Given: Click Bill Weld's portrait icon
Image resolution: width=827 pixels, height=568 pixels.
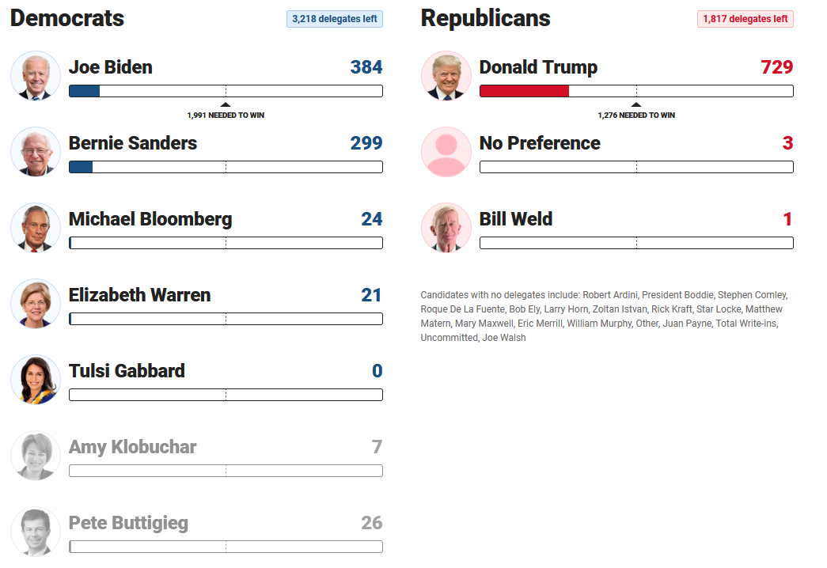Looking at the screenshot, I should pos(446,228).
